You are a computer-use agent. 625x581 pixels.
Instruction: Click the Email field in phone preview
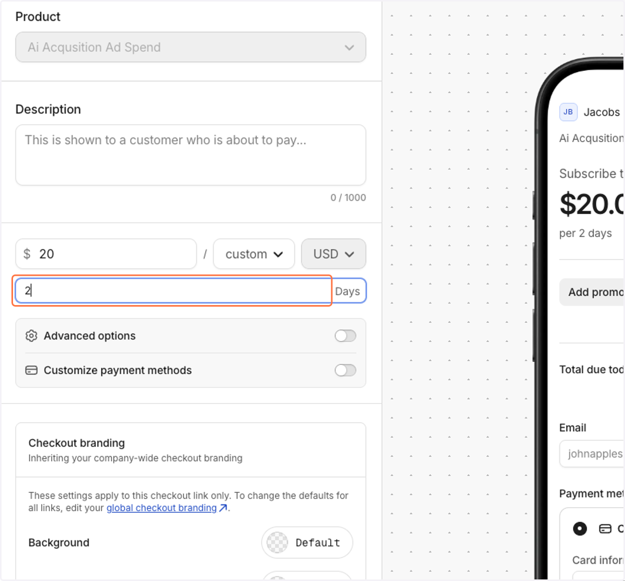[592, 453]
